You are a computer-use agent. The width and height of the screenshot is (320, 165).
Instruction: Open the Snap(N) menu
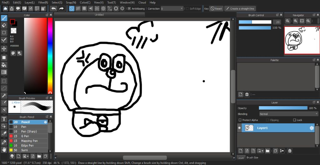point(71,2)
